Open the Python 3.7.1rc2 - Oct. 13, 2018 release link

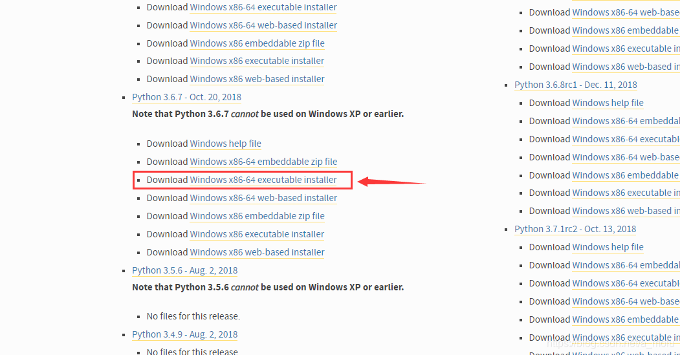click(575, 229)
